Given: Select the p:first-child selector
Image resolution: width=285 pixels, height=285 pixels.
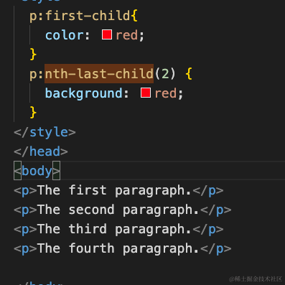Looking at the screenshot, I should click(80, 16).
